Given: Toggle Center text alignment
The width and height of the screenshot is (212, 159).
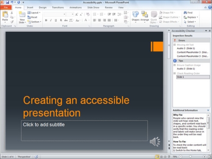Looking at the screenshot, I should click(x=100, y=20).
